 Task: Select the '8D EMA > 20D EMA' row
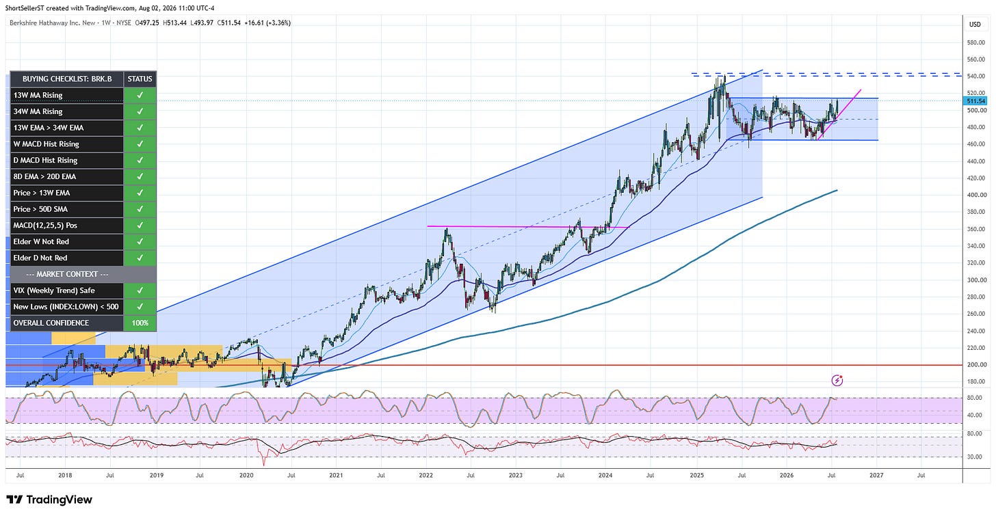click(x=83, y=176)
